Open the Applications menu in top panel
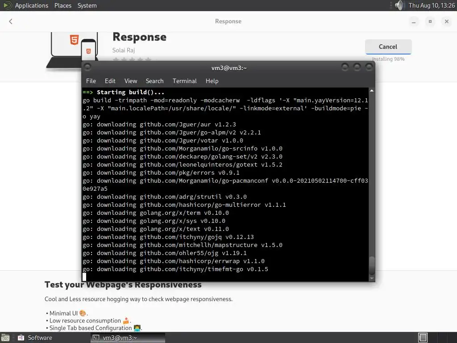The image size is (457, 343). [32, 5]
